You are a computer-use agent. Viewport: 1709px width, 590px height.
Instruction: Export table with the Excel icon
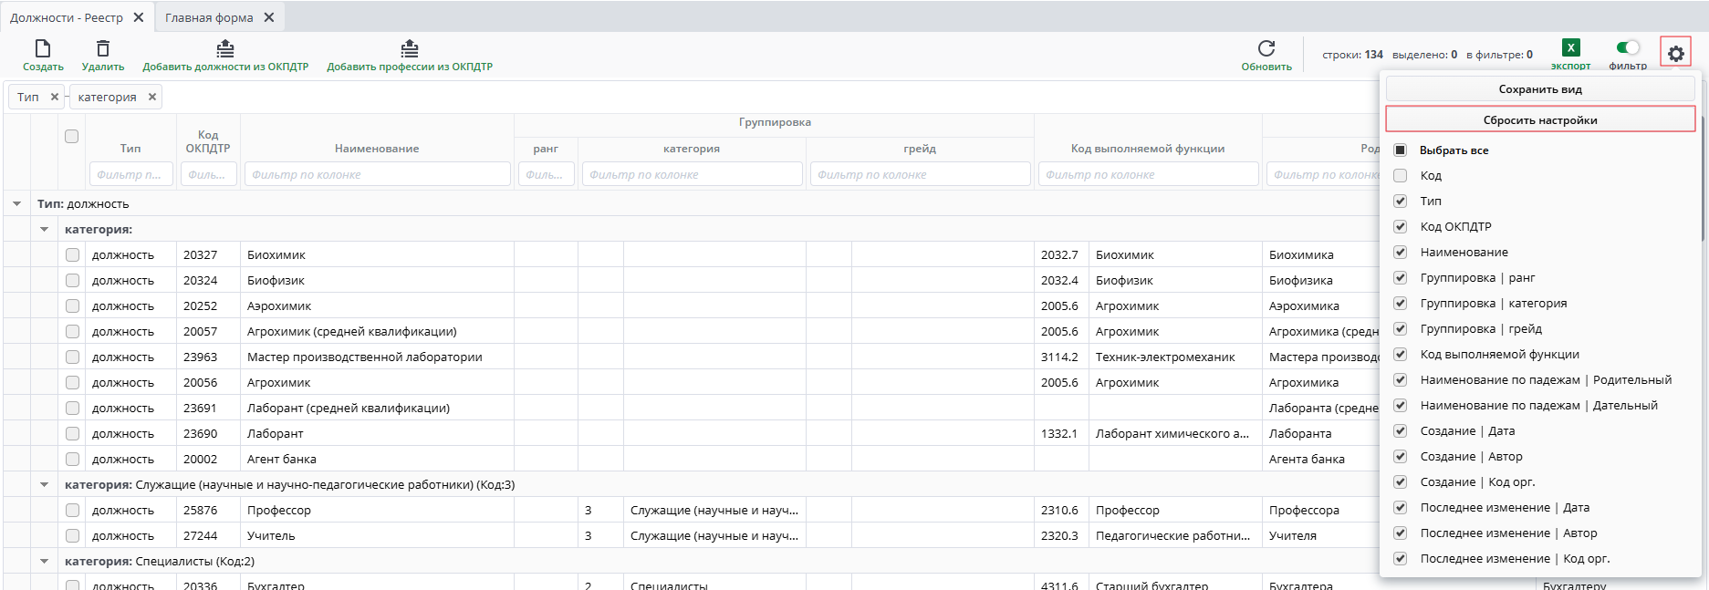[1570, 48]
